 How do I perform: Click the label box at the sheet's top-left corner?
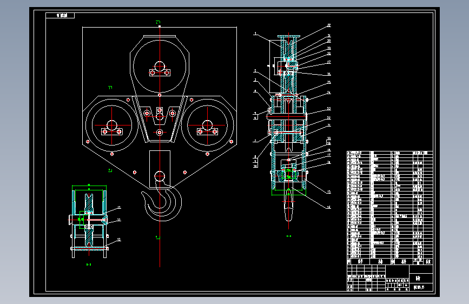pos(60,16)
